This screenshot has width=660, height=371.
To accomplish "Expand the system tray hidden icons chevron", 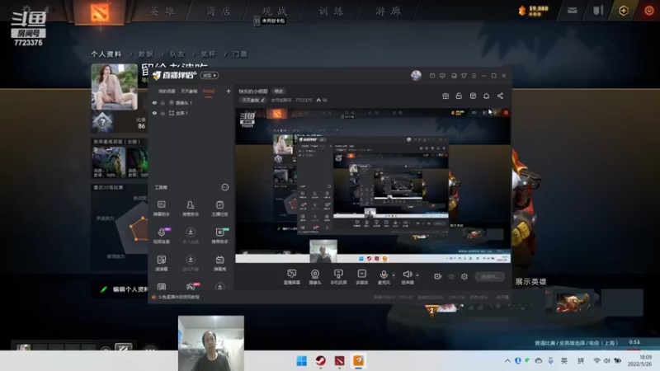I will tap(507, 360).
